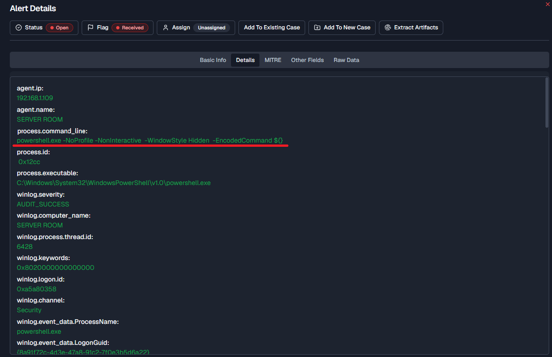Click the Status checkmark circle icon
The width and height of the screenshot is (552, 357).
[19, 27]
